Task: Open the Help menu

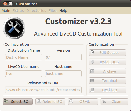Action: coord(63,11)
